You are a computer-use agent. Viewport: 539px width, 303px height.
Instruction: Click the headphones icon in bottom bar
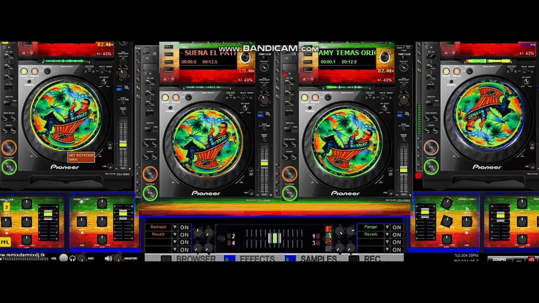72,258
